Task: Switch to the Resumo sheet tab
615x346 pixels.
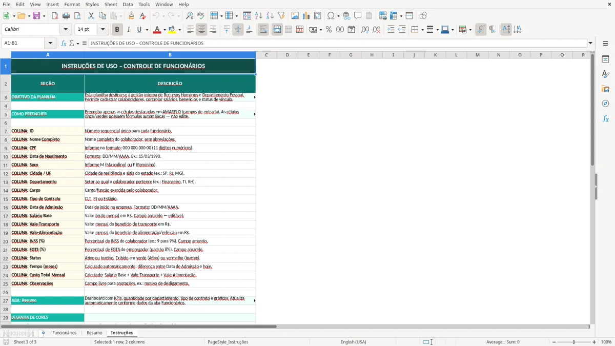Action: [94, 333]
